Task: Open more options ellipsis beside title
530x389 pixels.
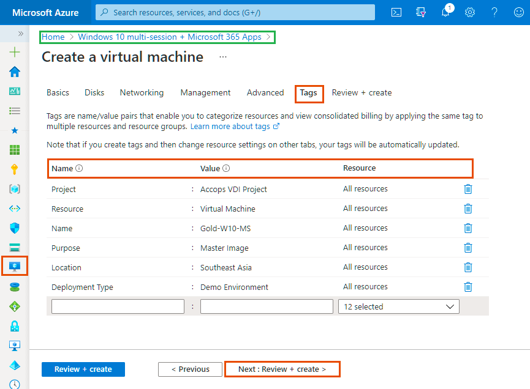Action: [x=223, y=57]
